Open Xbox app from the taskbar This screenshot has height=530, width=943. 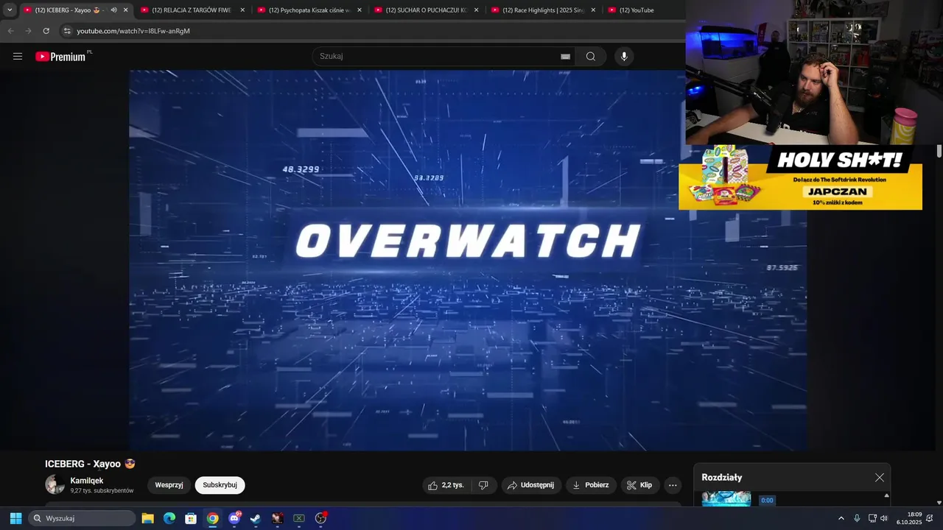coord(299,518)
